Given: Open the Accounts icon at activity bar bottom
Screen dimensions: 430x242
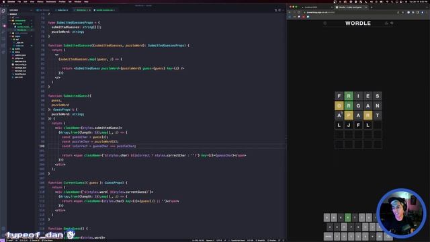Looking at the screenshot, I should pos(3,229).
